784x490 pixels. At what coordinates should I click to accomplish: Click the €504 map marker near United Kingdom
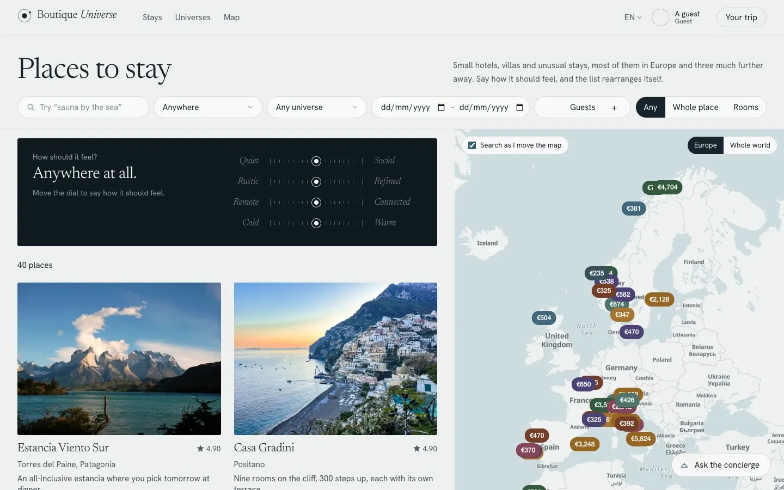coord(544,318)
